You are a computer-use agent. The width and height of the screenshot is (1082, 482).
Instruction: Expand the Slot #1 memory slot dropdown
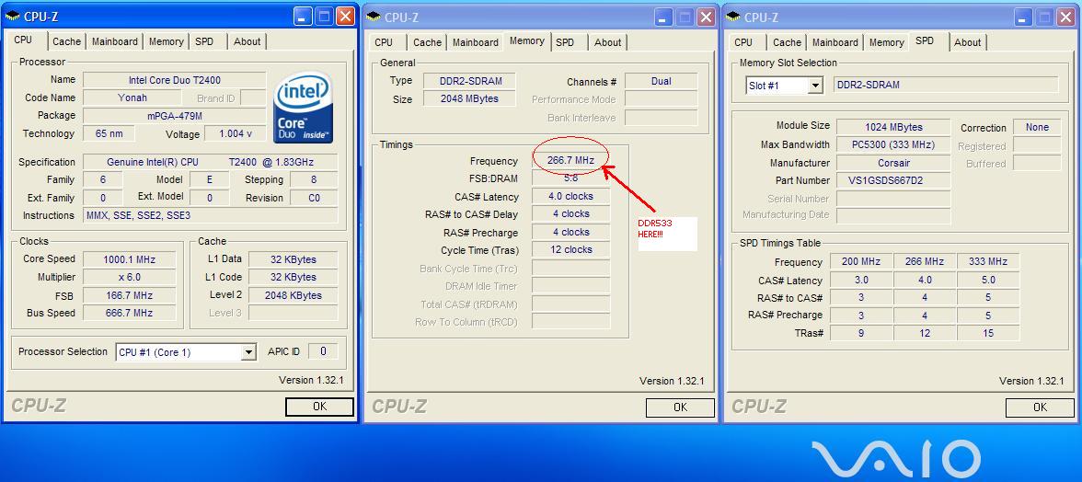coord(815,86)
